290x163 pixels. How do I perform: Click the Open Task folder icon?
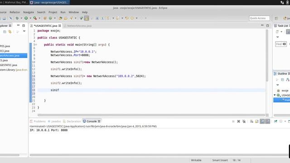[x=66, y=18]
